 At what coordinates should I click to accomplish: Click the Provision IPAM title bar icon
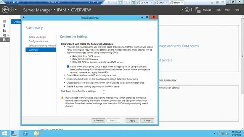tap(24, 17)
